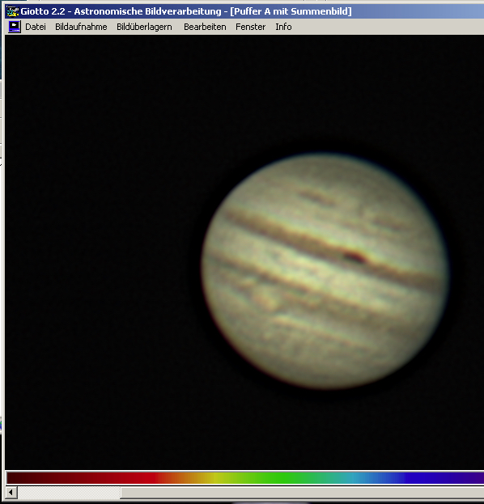
Task: Click the Giotto 2.2 title bar text
Action: 186,11
